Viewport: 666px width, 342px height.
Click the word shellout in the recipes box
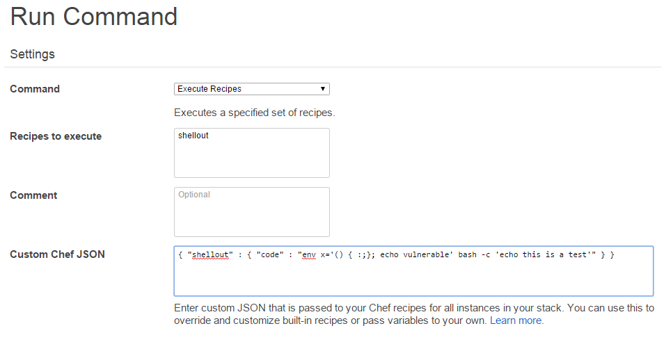pyautogui.click(x=193, y=136)
